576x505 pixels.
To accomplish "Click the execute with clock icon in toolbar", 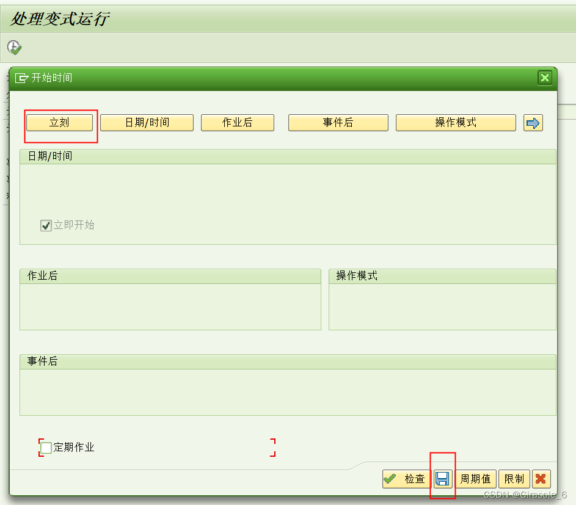I will tap(13, 47).
